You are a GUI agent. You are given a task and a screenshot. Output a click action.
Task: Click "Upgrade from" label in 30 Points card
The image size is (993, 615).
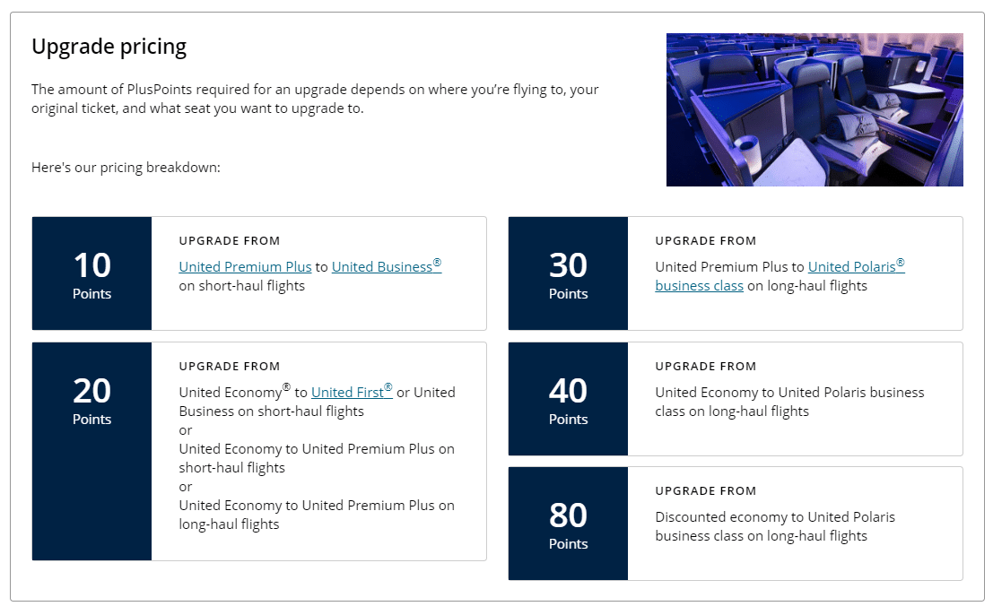click(706, 241)
